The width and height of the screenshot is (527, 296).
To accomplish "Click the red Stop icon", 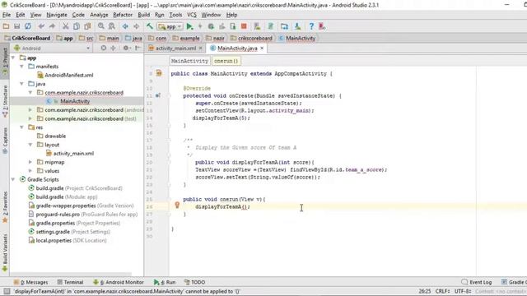I will click(x=244, y=26).
